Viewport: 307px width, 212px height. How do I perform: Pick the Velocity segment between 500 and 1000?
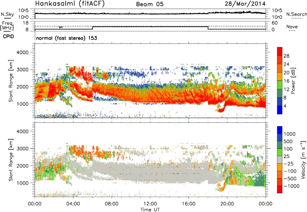click(x=280, y=137)
